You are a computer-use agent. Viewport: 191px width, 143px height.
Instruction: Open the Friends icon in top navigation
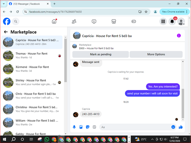(x=74, y=21)
